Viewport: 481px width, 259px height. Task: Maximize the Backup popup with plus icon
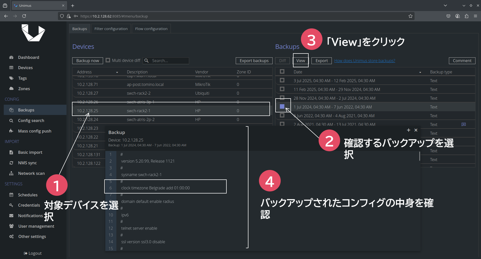coord(409,130)
